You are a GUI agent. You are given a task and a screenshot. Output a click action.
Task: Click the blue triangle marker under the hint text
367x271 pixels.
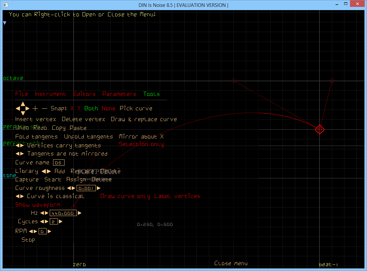5,23
